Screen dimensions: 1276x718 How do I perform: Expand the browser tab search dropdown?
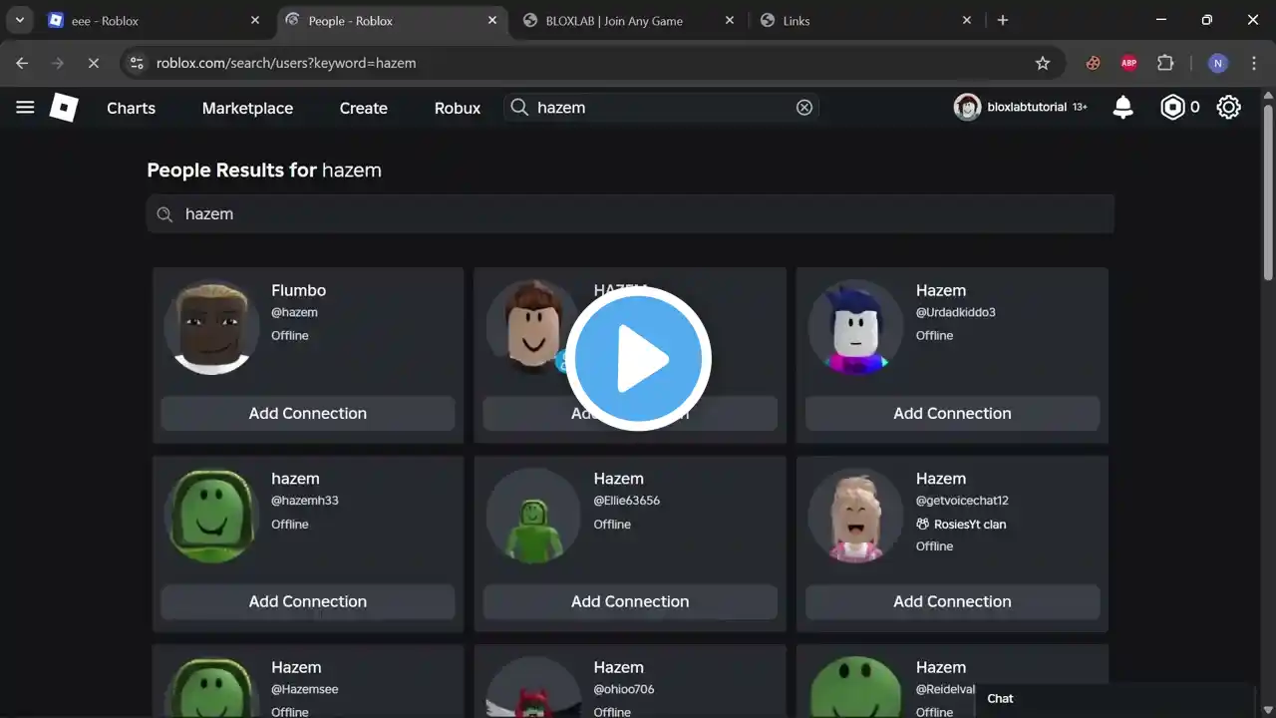click(19, 20)
